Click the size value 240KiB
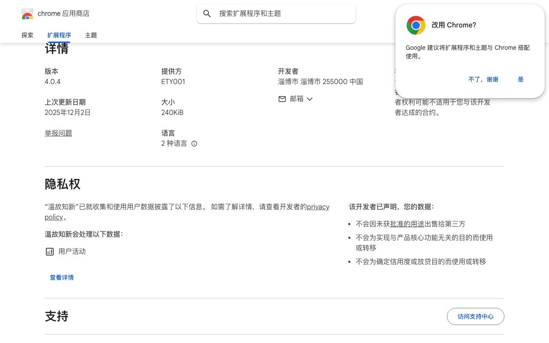Image resolution: width=549 pixels, height=343 pixels. (x=172, y=113)
